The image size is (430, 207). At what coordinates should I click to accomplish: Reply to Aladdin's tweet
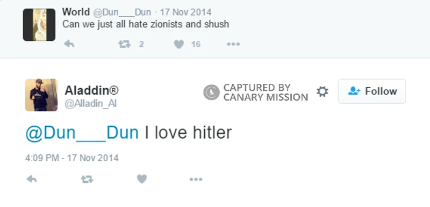click(32, 179)
